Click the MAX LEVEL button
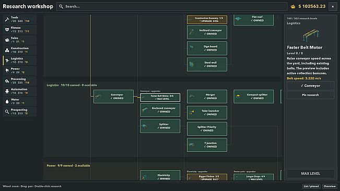 coord(311,174)
